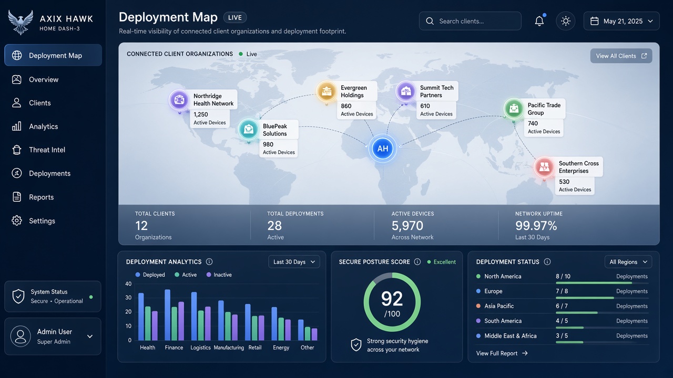Expand the Admin User menu chevron
The height and width of the screenshot is (378, 673).
click(x=90, y=337)
